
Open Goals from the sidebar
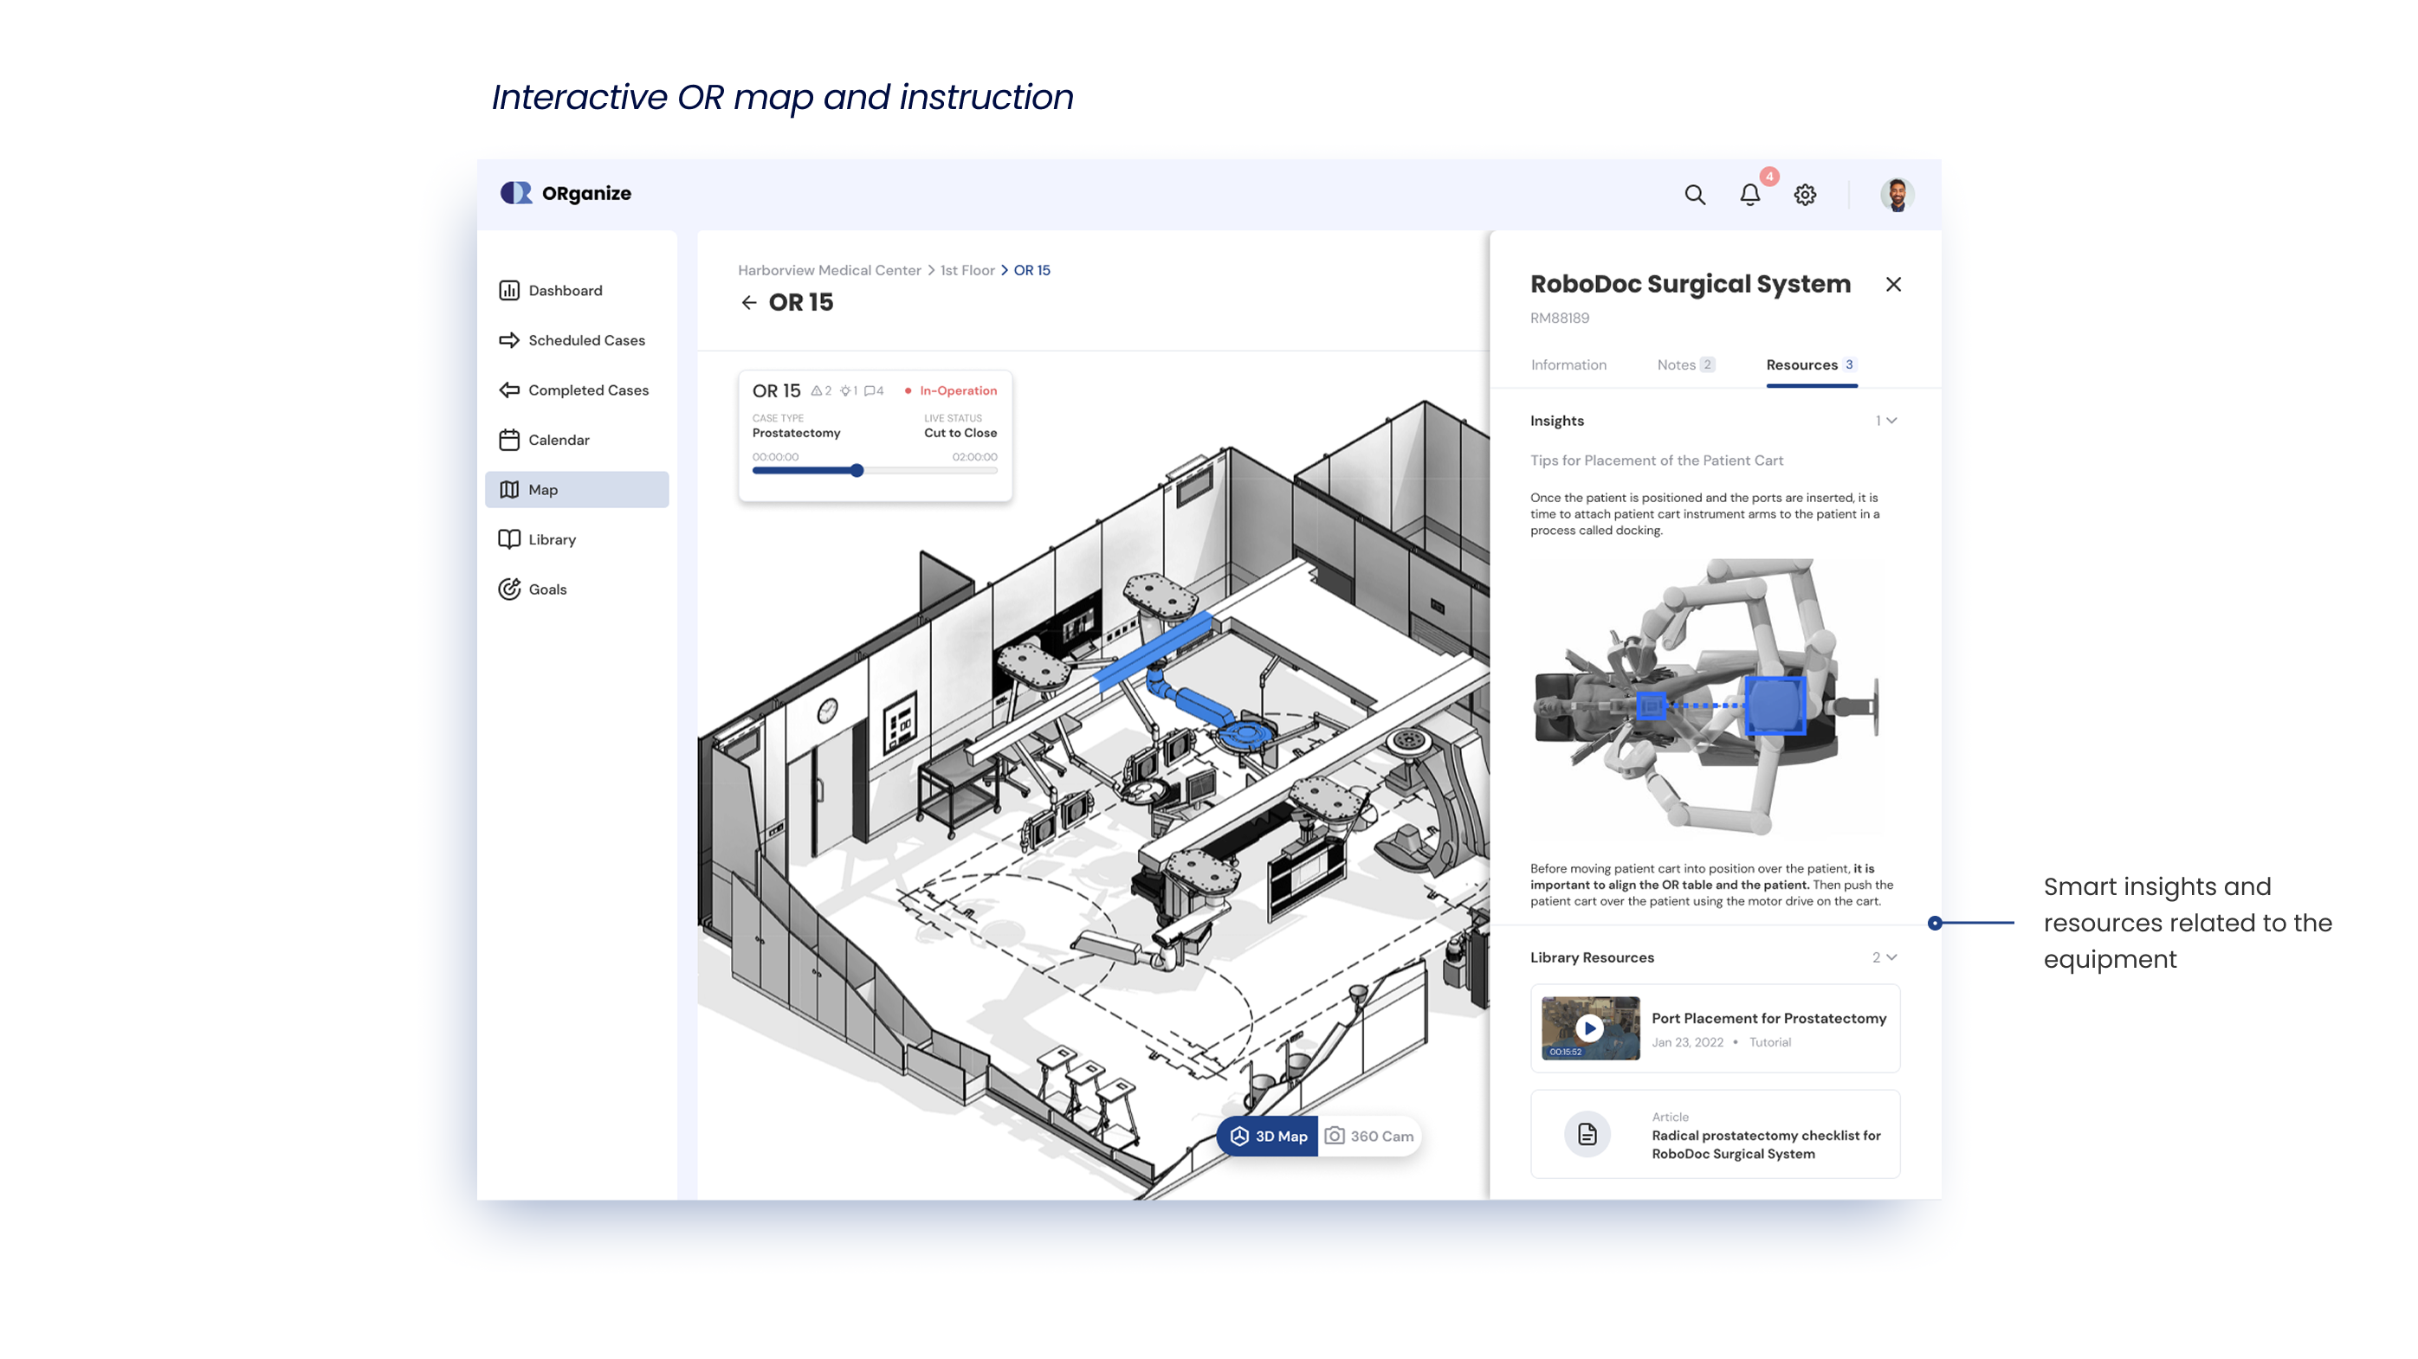[x=547, y=589]
